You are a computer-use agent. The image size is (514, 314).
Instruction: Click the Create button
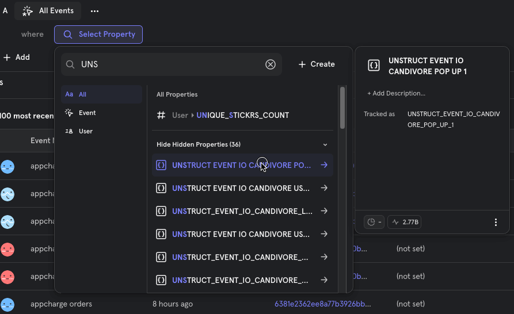click(317, 64)
